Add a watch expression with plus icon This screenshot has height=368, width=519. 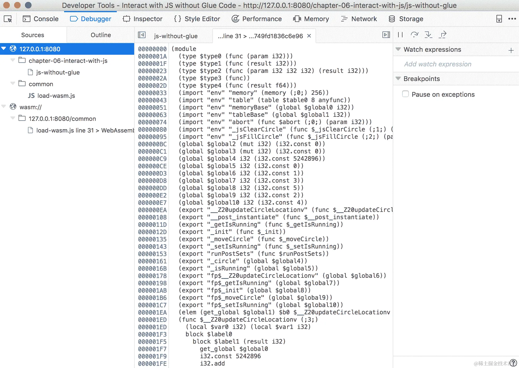coord(511,50)
